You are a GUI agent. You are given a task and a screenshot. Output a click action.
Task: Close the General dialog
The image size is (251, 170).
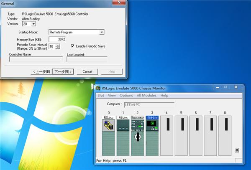pyautogui.click(x=119, y=3)
